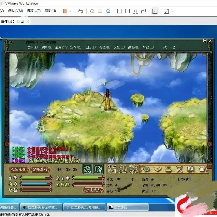Viewport: 217px width, 217px height.
Task: Click the handshake trade icon
Action: [x=157, y=169]
